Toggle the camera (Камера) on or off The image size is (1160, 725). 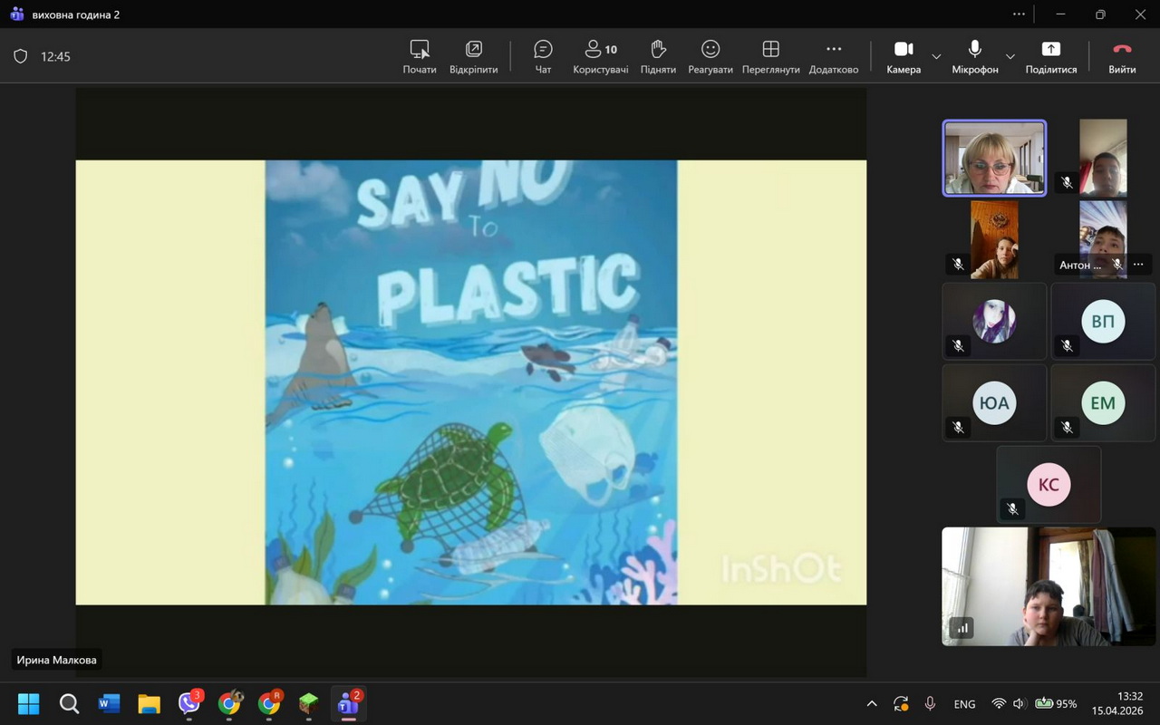tap(904, 56)
